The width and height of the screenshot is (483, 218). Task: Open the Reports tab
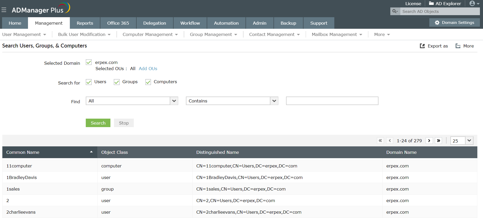[x=85, y=23]
